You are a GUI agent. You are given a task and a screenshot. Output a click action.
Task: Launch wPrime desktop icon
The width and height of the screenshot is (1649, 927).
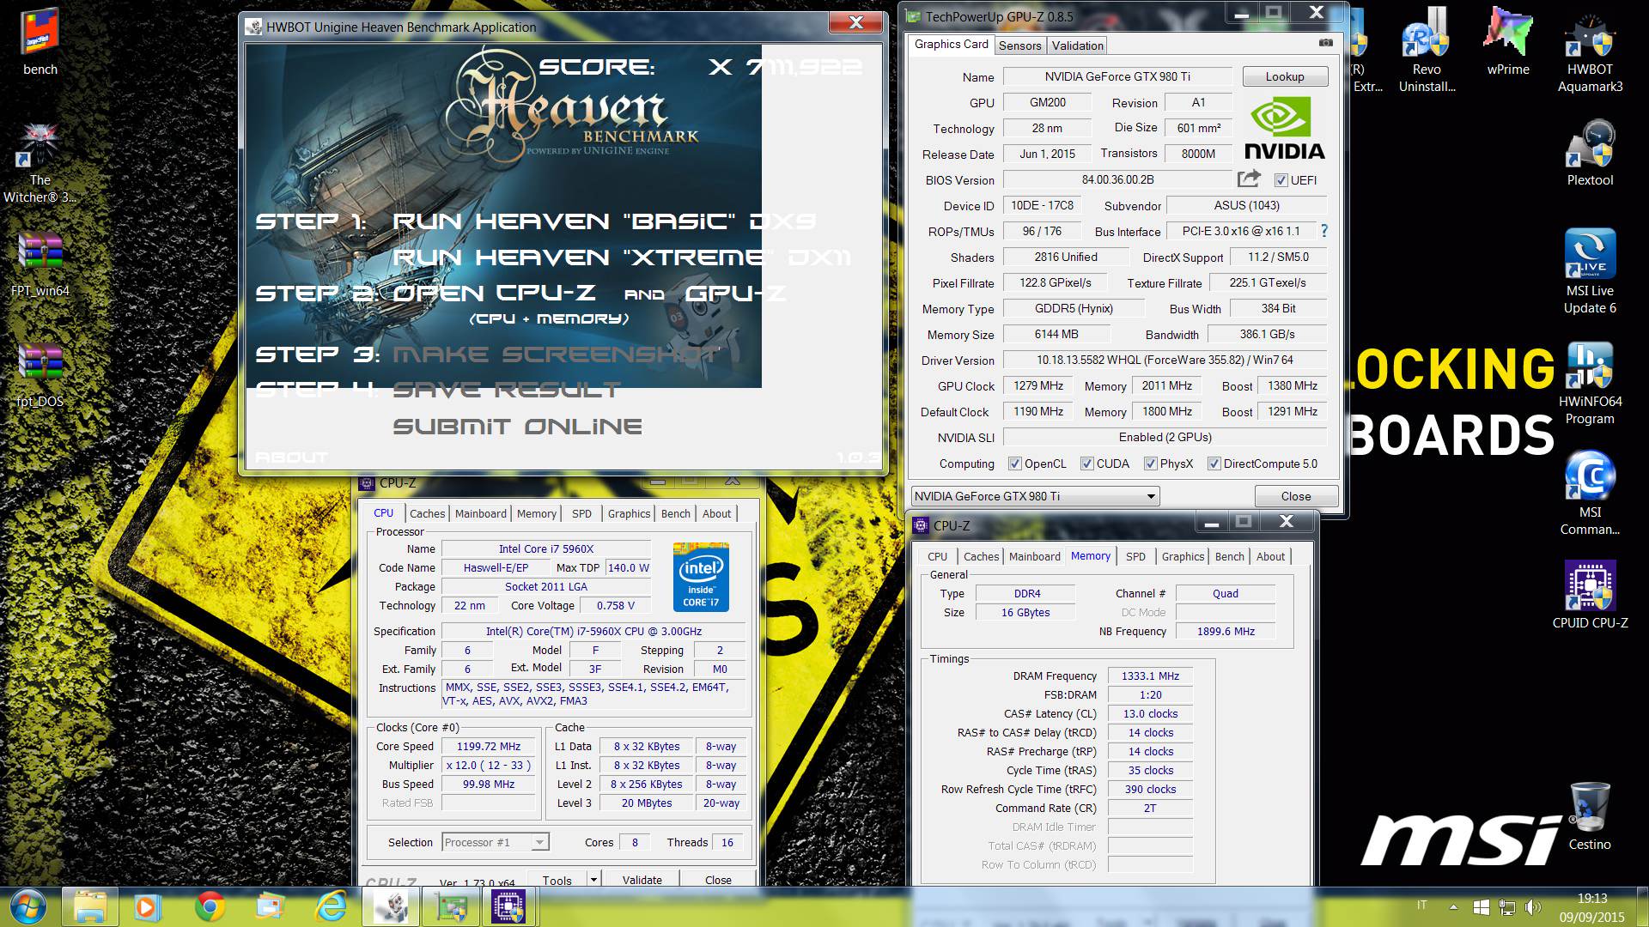[x=1508, y=43]
